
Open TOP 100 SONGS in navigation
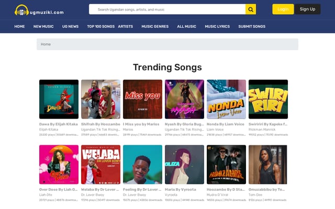pos(100,27)
